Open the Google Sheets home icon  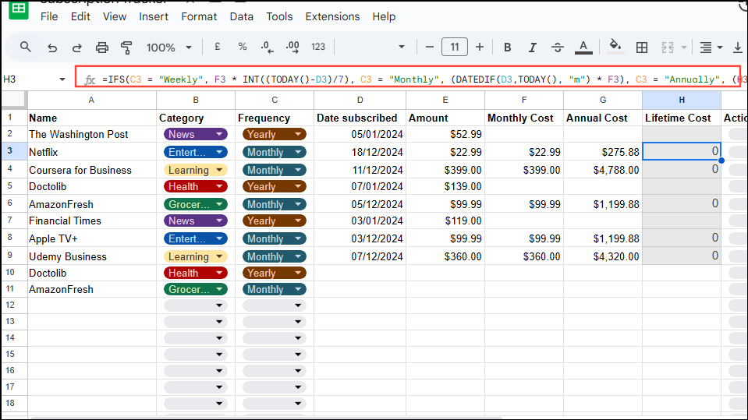[x=19, y=9]
